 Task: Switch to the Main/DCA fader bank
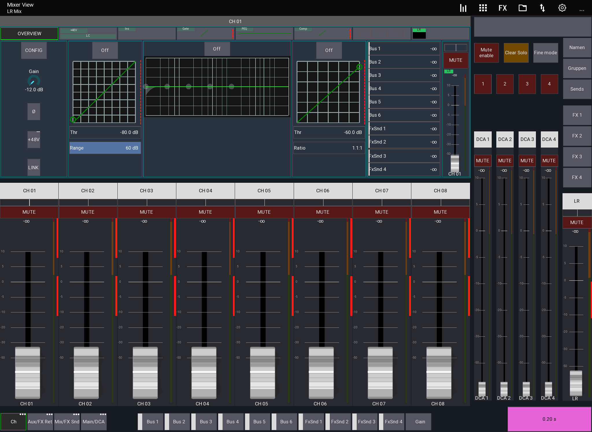(93, 422)
